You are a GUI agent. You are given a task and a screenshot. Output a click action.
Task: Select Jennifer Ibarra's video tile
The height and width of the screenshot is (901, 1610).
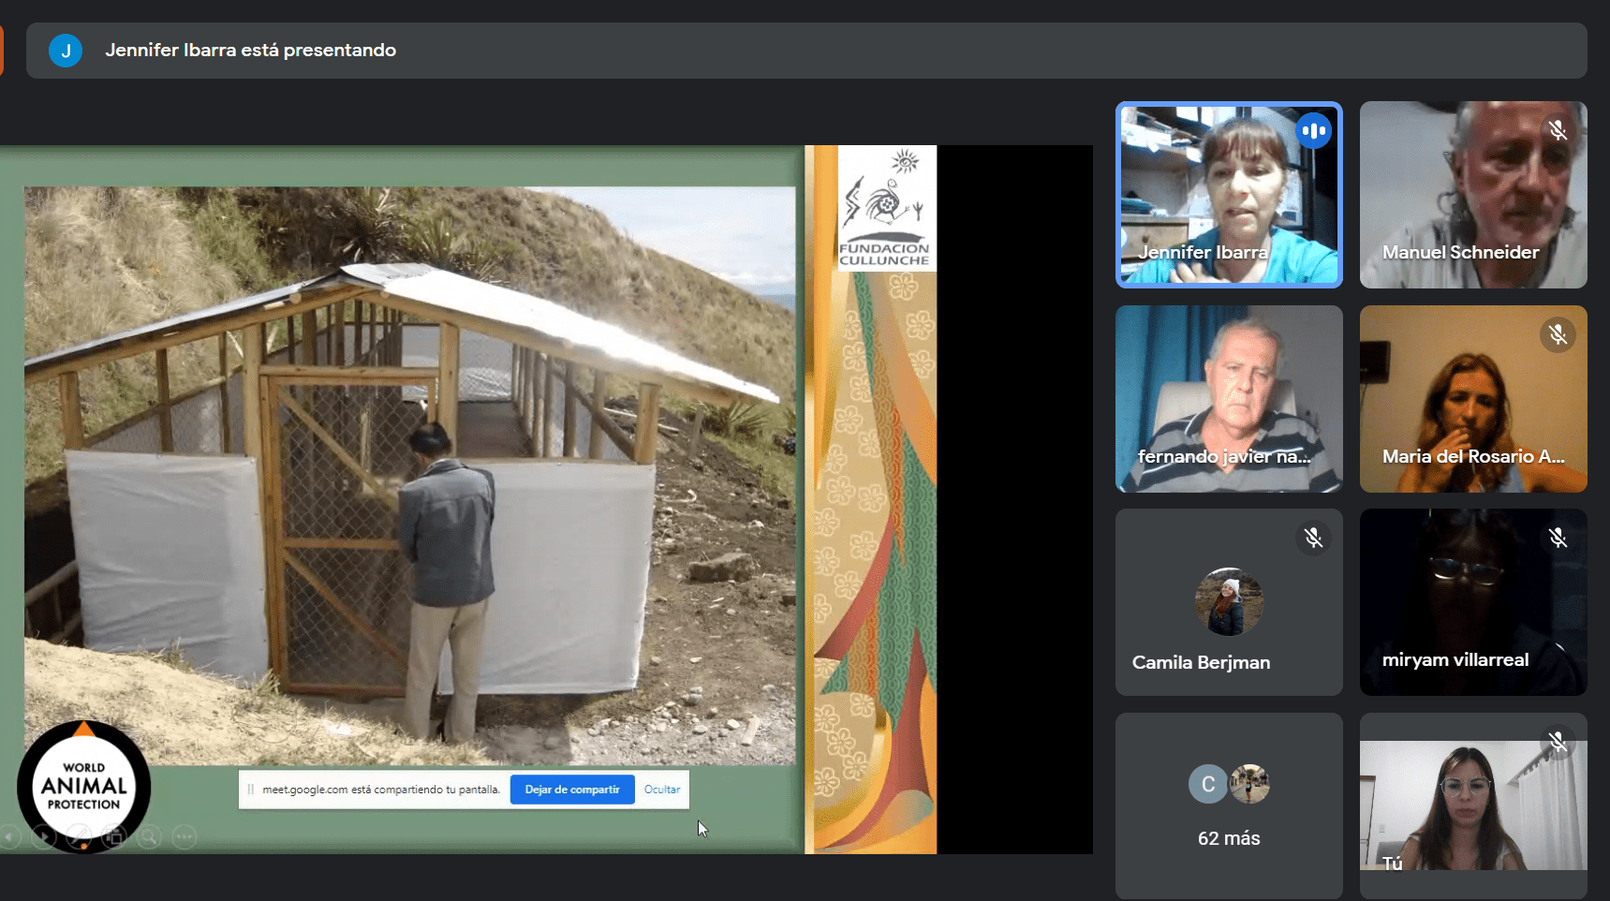coord(1229,195)
